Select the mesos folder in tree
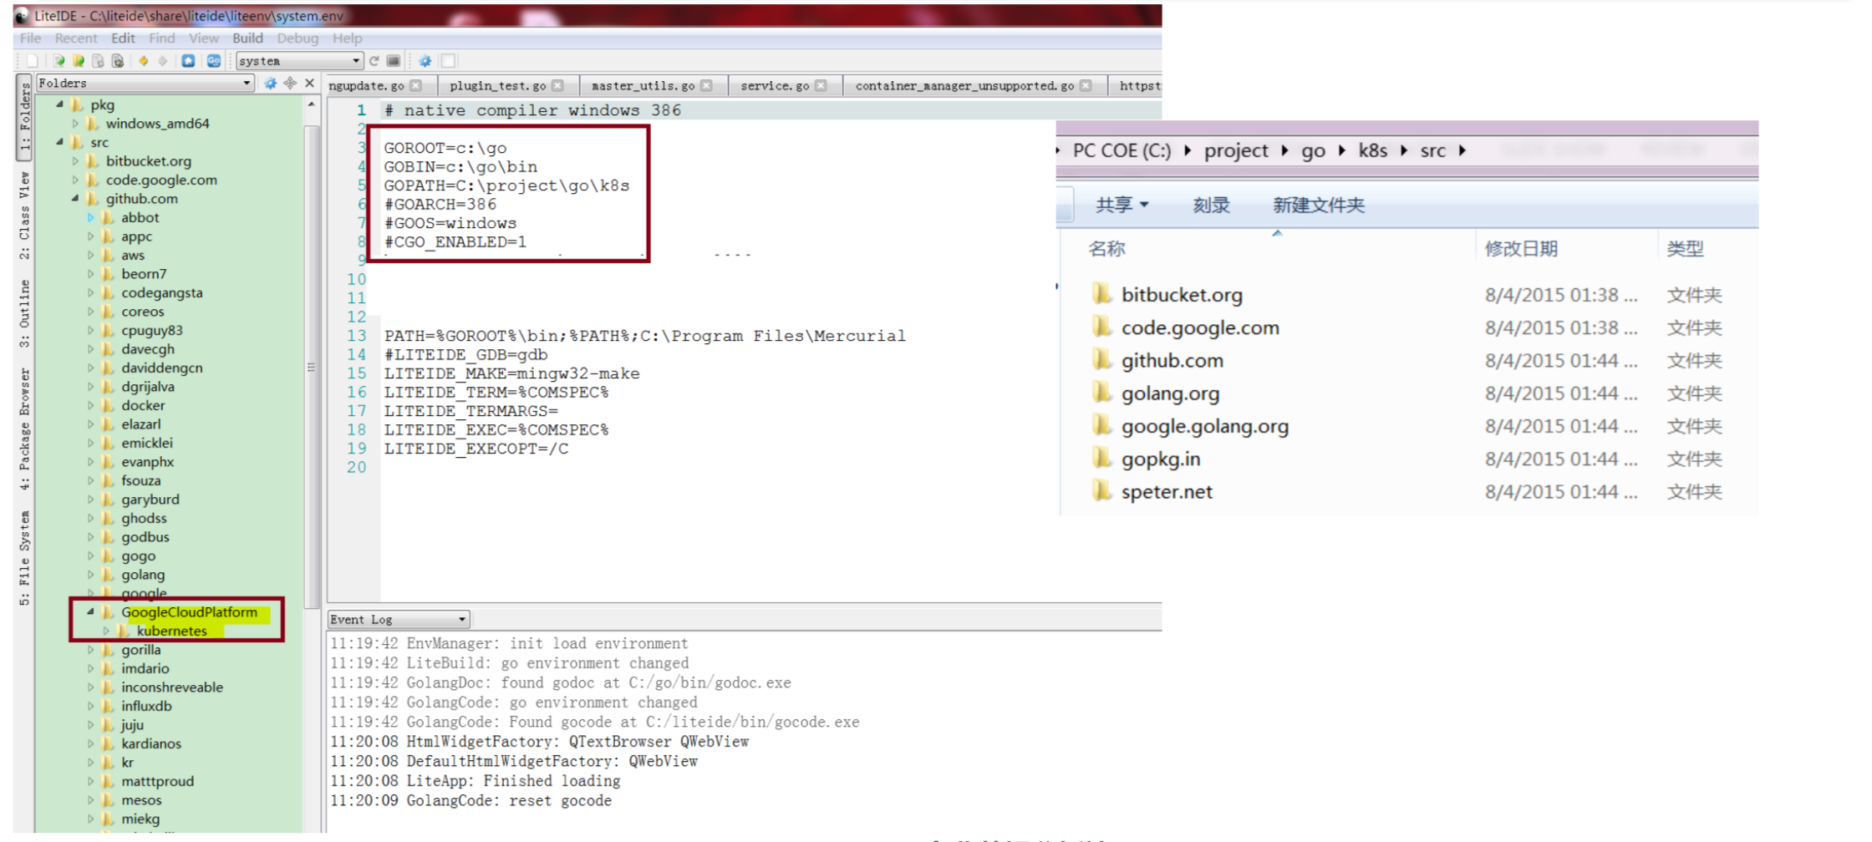 click(141, 800)
